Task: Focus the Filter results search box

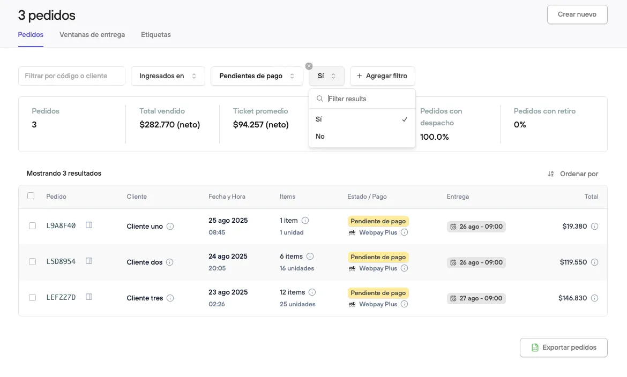Action: (362, 99)
